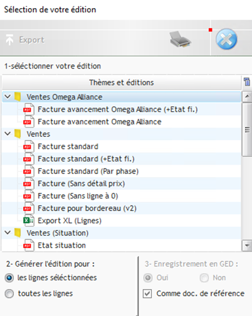Screen dimensions: 252x316
Task: Click the scrollbar up arrow of editions list
Action: [247, 97]
